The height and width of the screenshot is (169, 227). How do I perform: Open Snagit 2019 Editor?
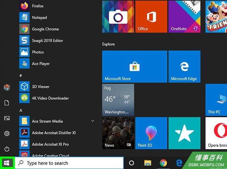[57, 41]
